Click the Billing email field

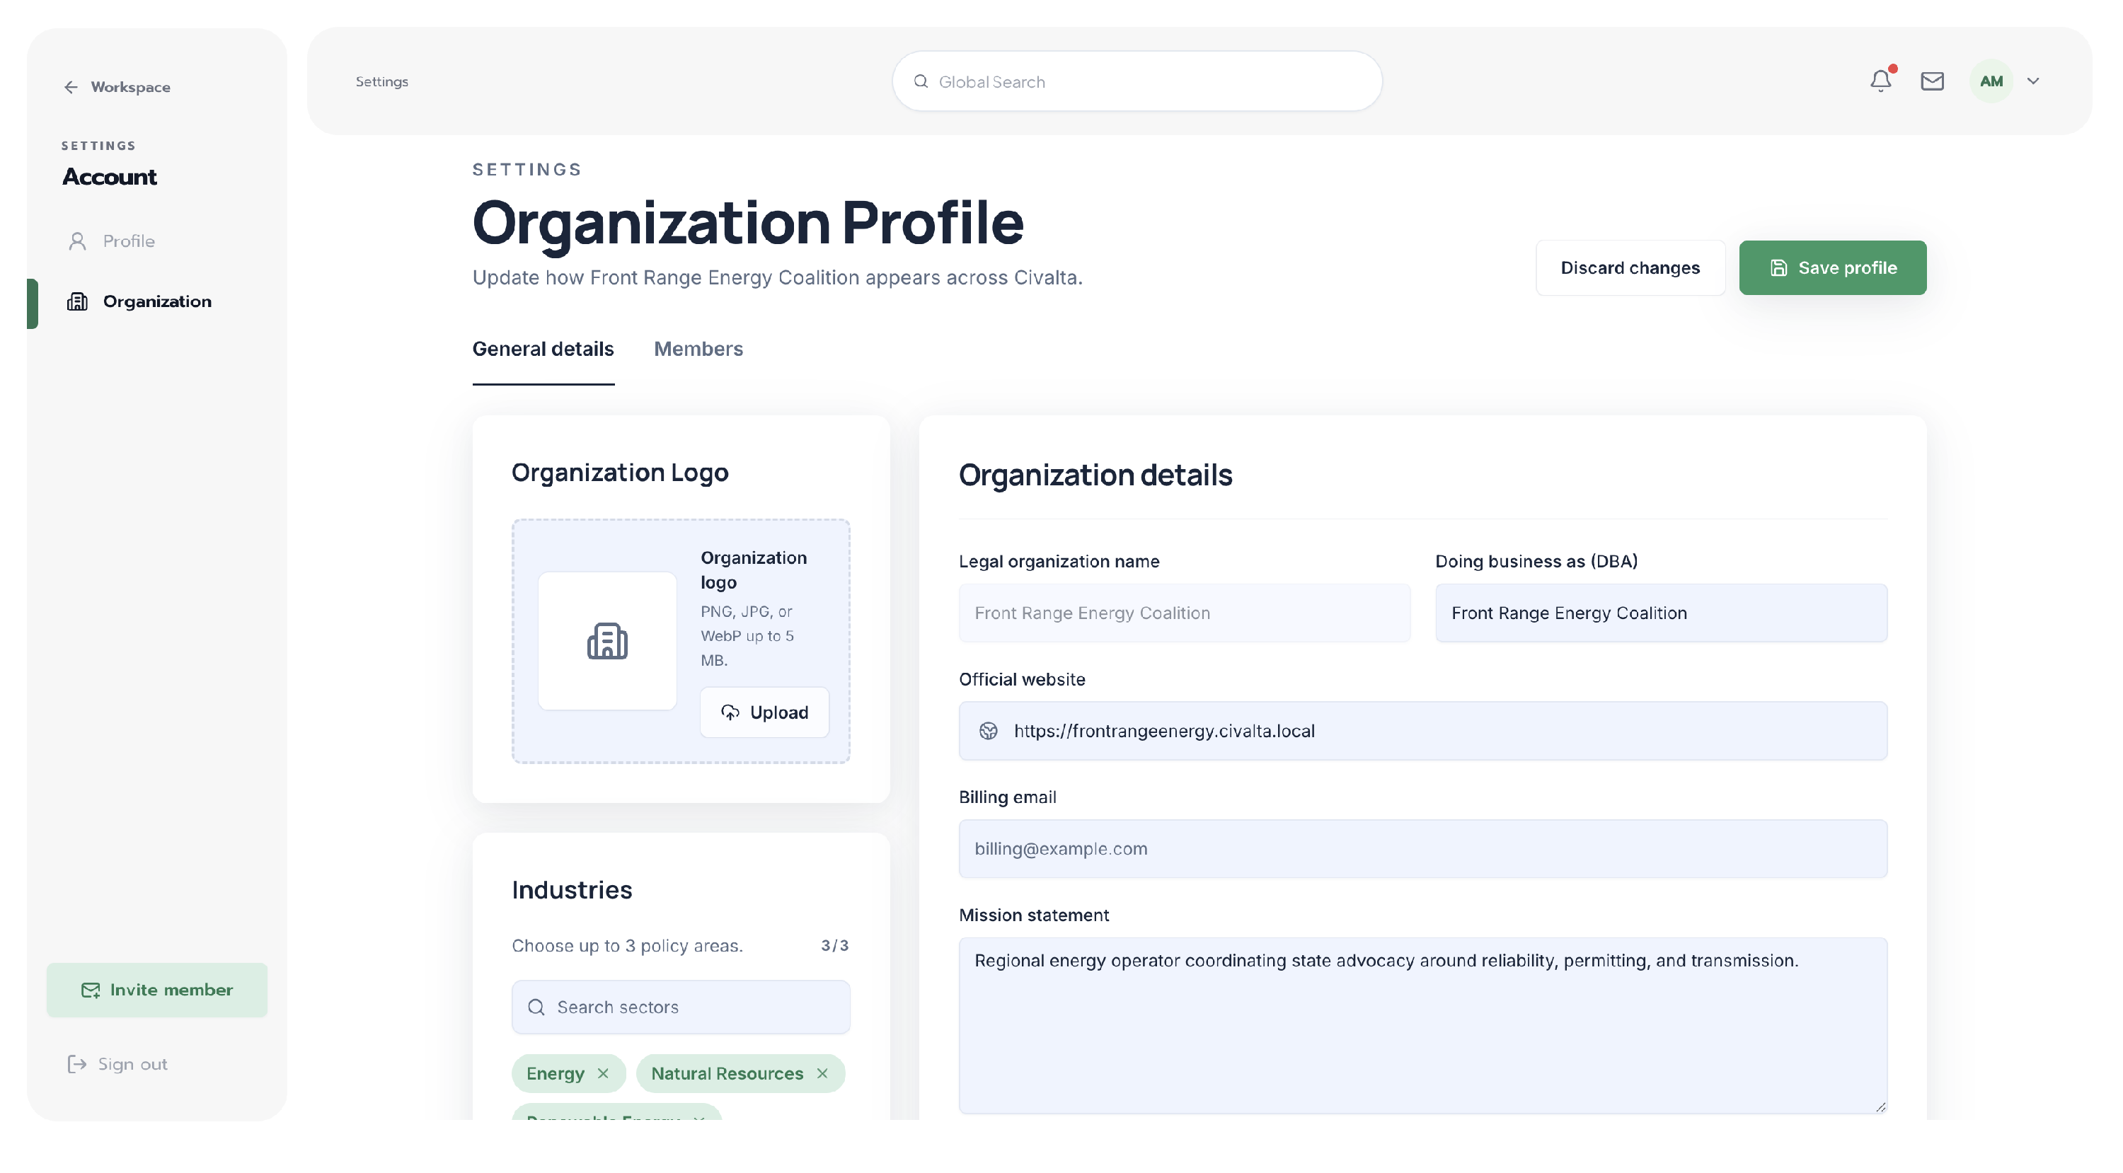[x=1422, y=848]
